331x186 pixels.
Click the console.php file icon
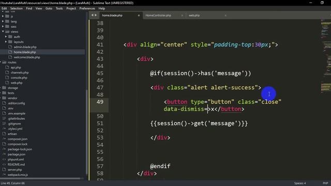(x=7, y=78)
